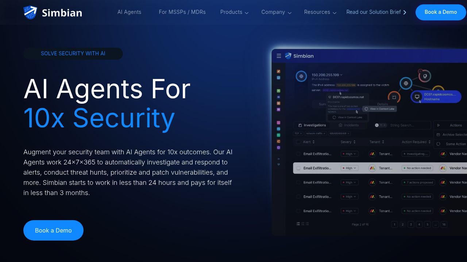The height and width of the screenshot is (262, 467).
Task: Click the Actions button in the dashboard
Action: pyautogui.click(x=450, y=125)
